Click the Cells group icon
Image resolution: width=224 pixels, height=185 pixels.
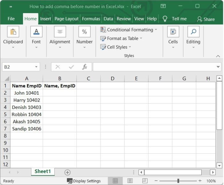pyautogui.click(x=173, y=32)
